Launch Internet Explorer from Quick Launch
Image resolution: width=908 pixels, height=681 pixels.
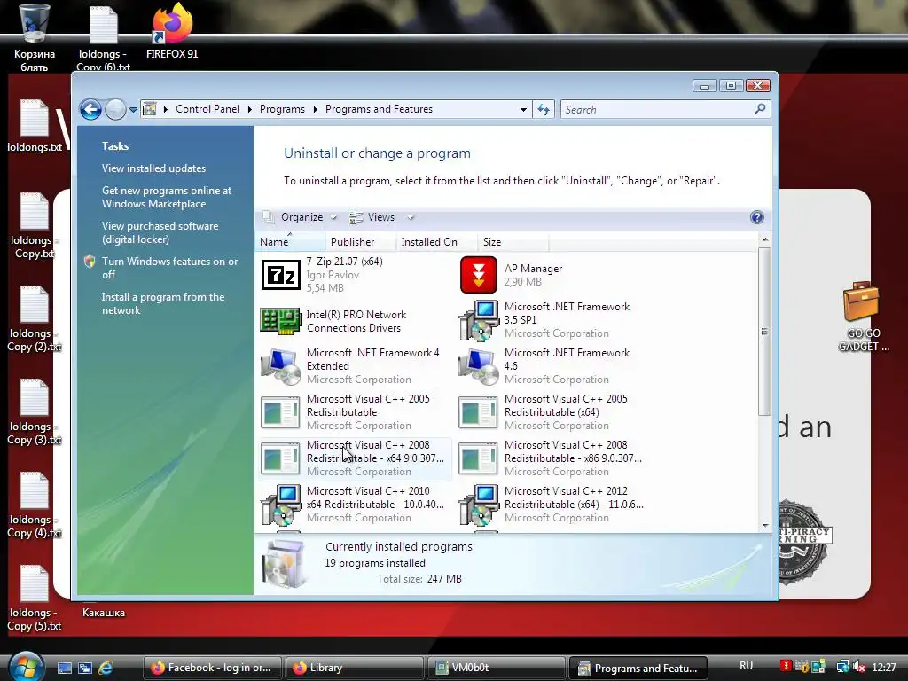[106, 668]
